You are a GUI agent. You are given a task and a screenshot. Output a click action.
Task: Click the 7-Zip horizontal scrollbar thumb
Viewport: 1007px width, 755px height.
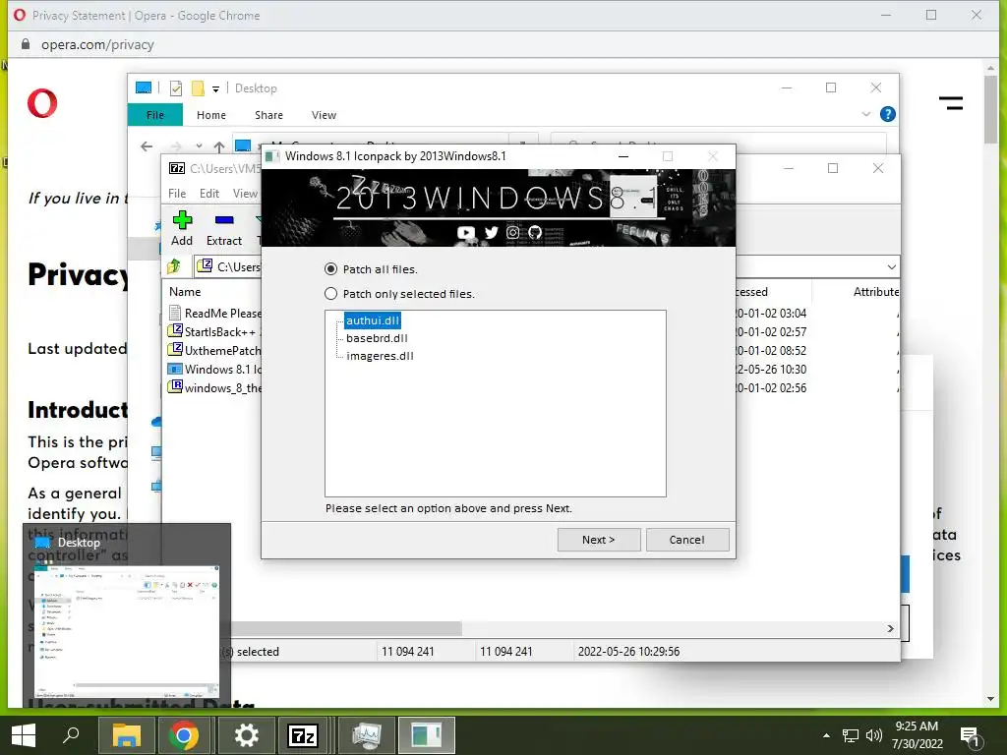pyautogui.click(x=345, y=628)
